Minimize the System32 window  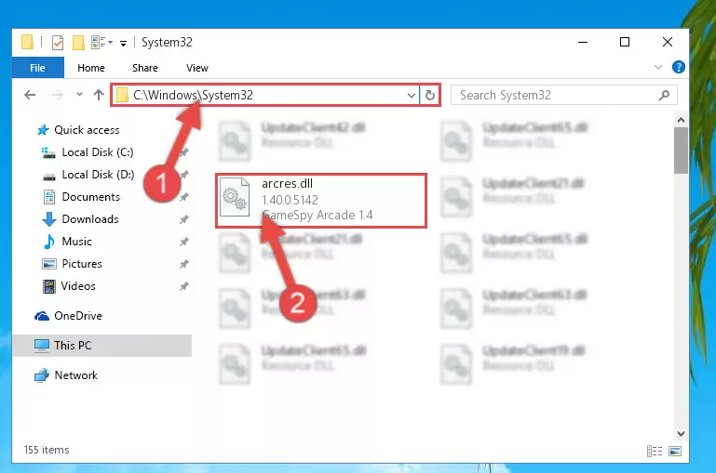583,43
